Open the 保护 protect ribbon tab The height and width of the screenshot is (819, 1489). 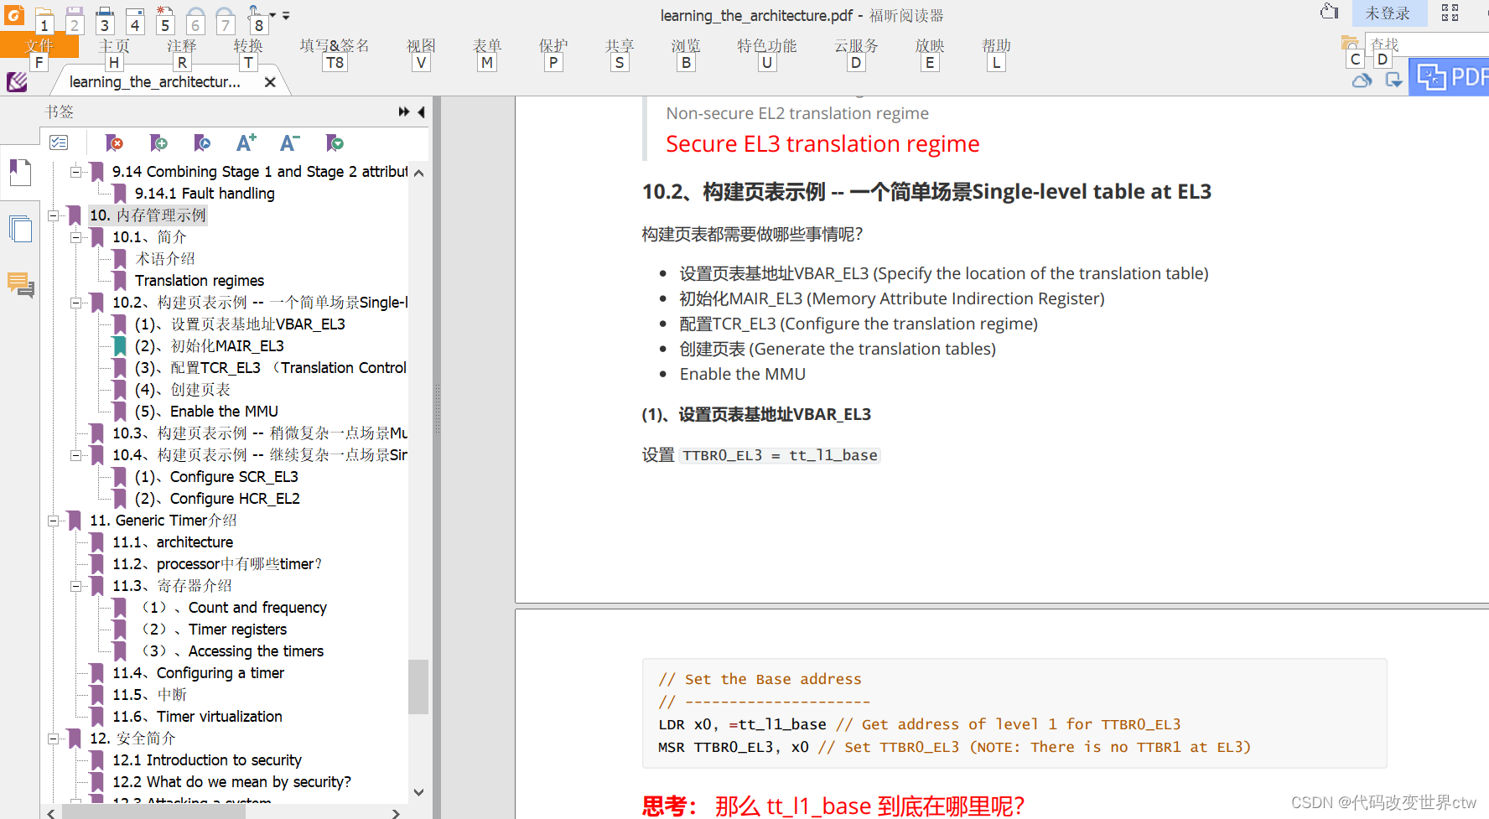[553, 45]
